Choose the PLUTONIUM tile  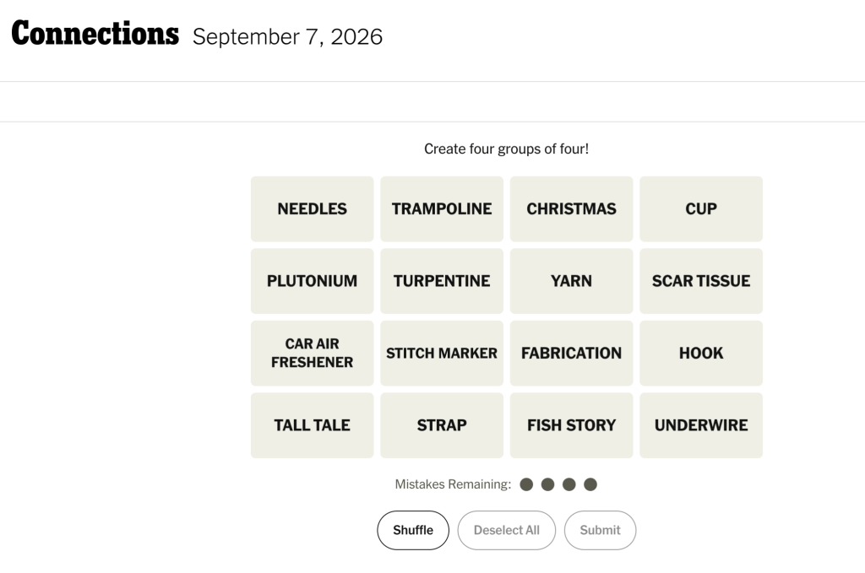[x=313, y=281]
